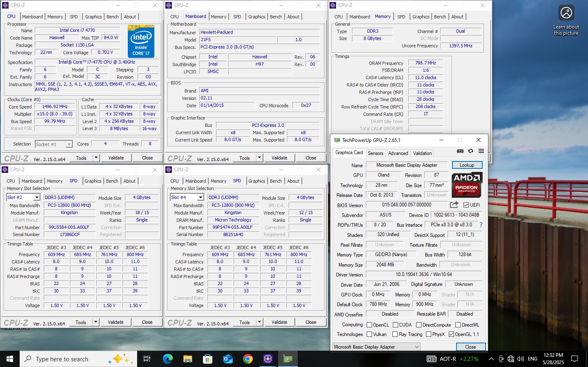Open Microsoft Store from the taskbar

208,359
